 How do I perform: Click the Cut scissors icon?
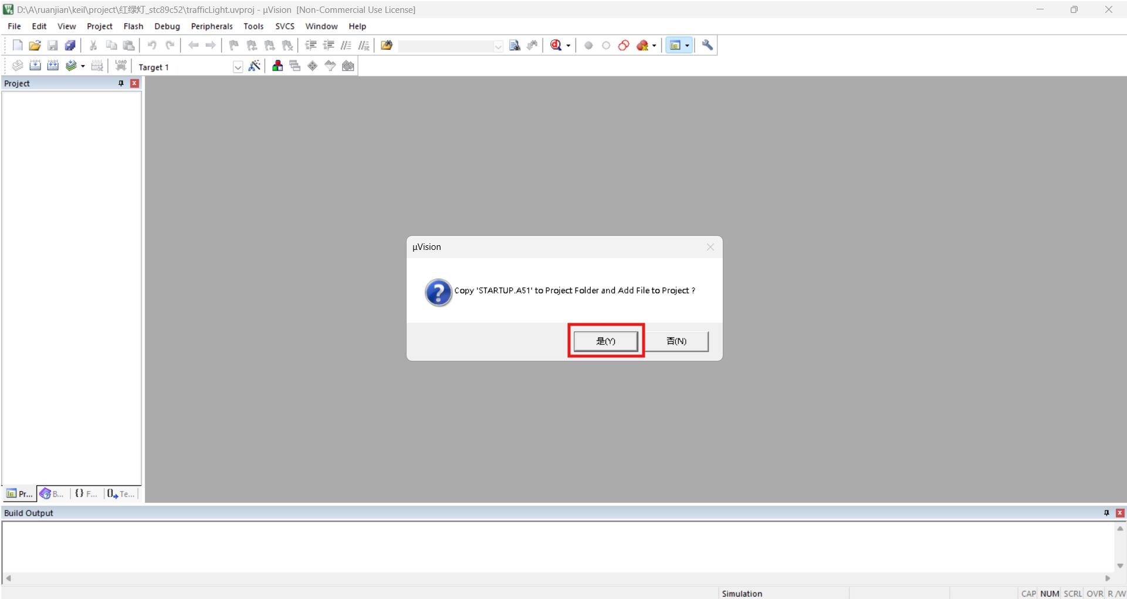point(93,45)
